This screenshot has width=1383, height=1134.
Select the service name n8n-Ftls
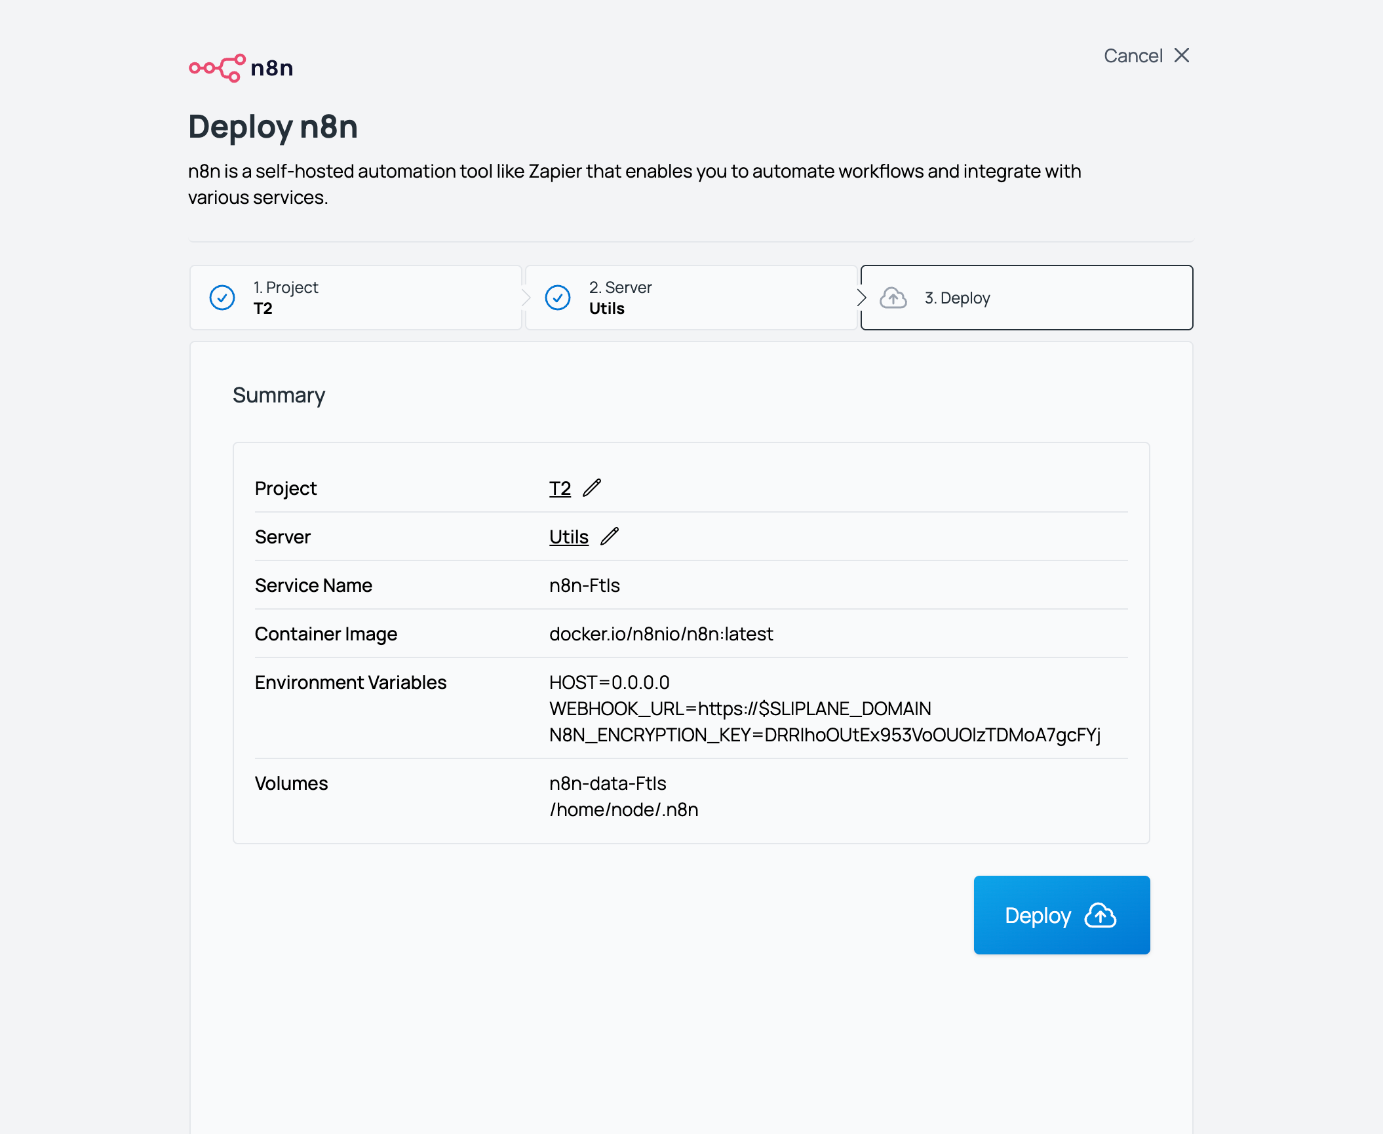pyautogui.click(x=585, y=585)
